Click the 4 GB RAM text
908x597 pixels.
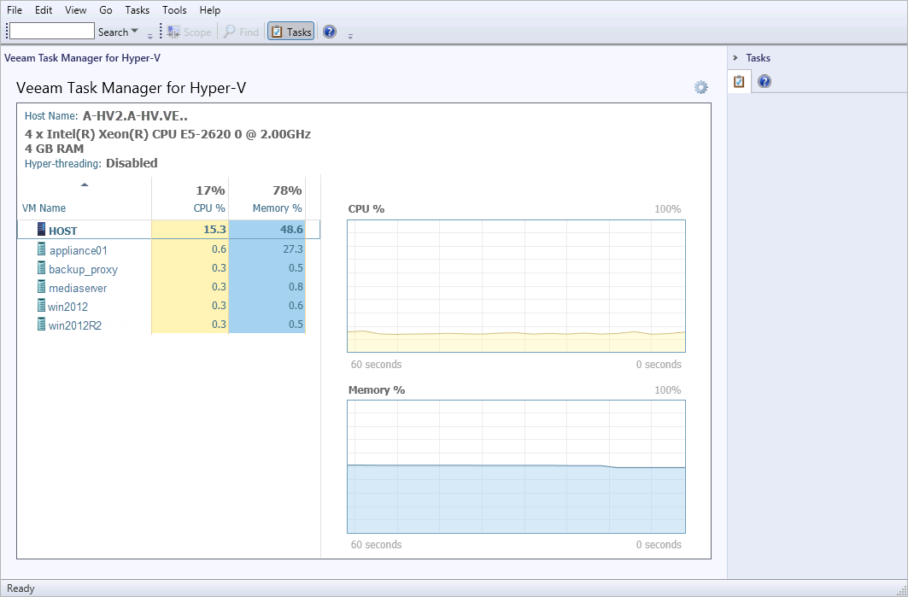click(55, 149)
